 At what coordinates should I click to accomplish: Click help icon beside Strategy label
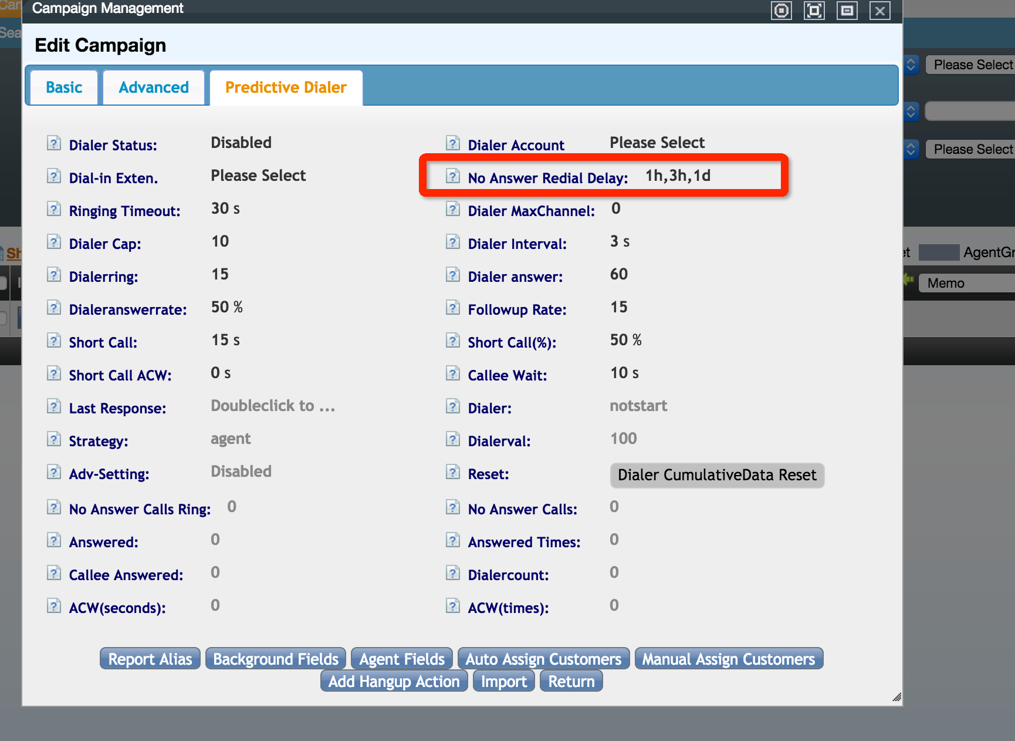54,439
